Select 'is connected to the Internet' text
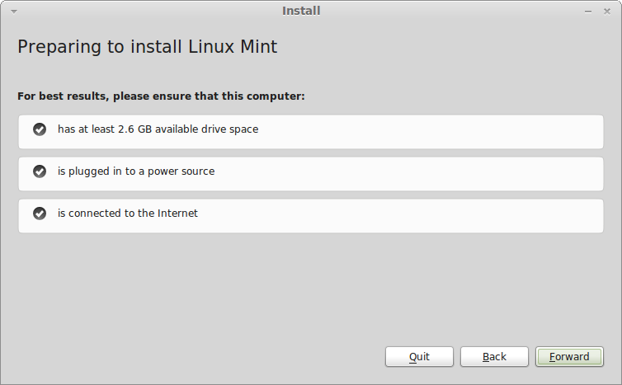This screenshot has height=385, width=622. tap(128, 214)
